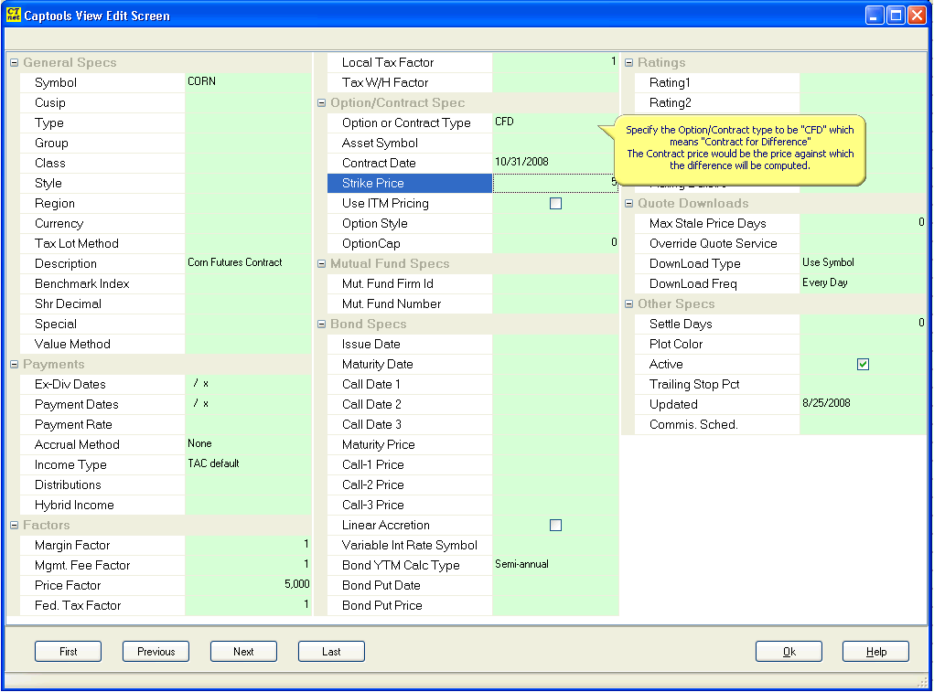Collapse the Option/Contract Spec section

point(321,102)
